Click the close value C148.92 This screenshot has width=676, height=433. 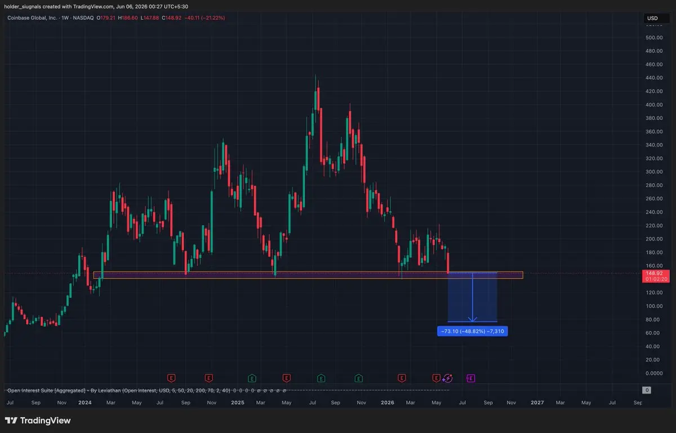point(171,18)
